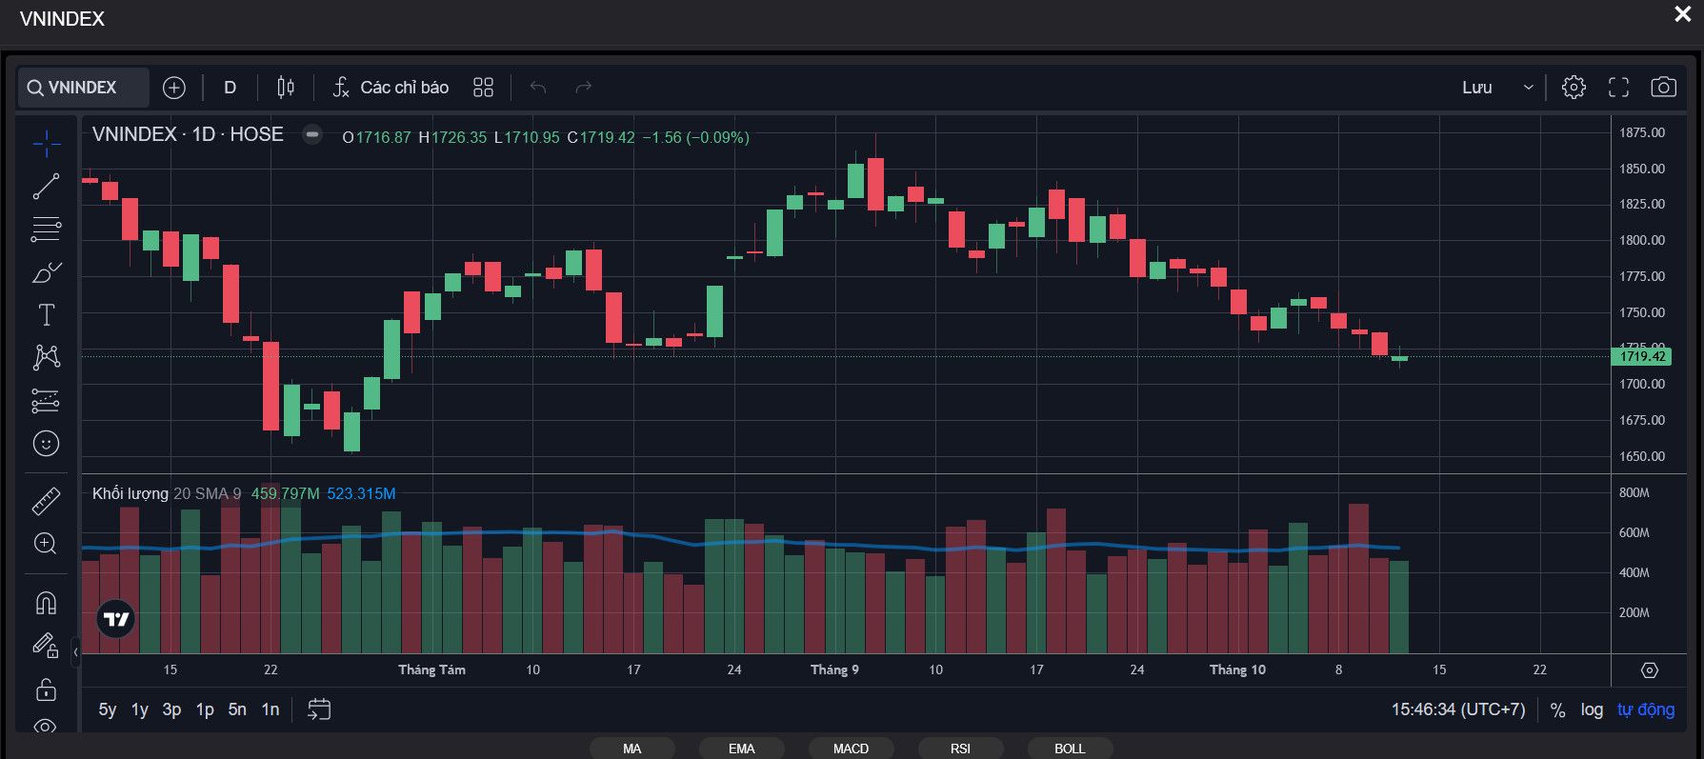Image resolution: width=1704 pixels, height=759 pixels.
Task: Add the MACD indicator
Action: [x=851, y=749]
